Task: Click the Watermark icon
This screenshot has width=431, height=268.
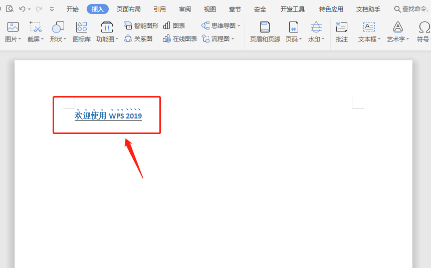Action: click(x=316, y=27)
